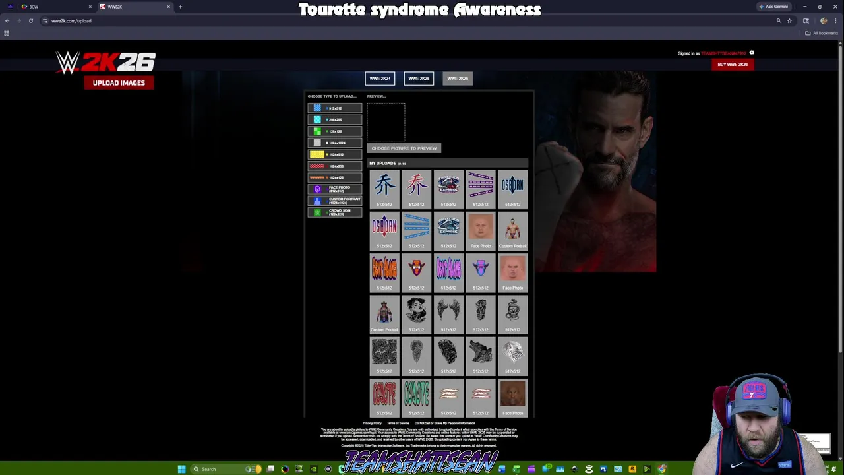The width and height of the screenshot is (844, 475).
Task: Open the blue ladder straps thumbnail
Action: pyautogui.click(x=417, y=230)
